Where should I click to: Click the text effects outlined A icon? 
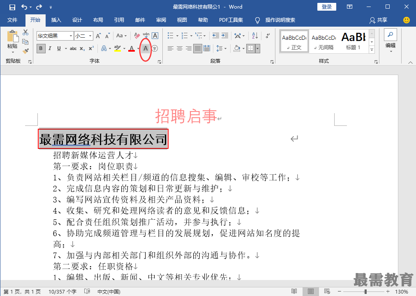(x=104, y=48)
